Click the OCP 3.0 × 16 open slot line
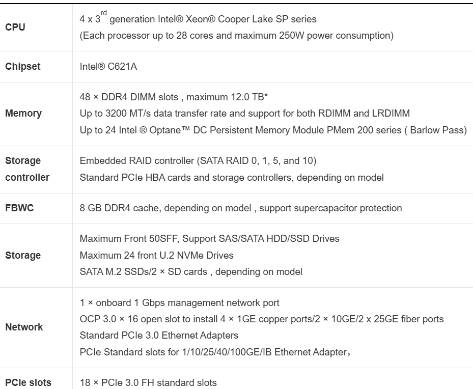This screenshot has width=473, height=389. (x=261, y=319)
